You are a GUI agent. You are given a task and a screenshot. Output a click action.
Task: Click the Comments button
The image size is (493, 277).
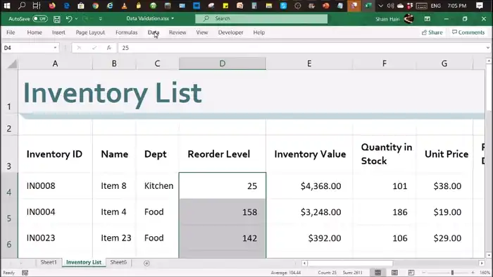[468, 32]
